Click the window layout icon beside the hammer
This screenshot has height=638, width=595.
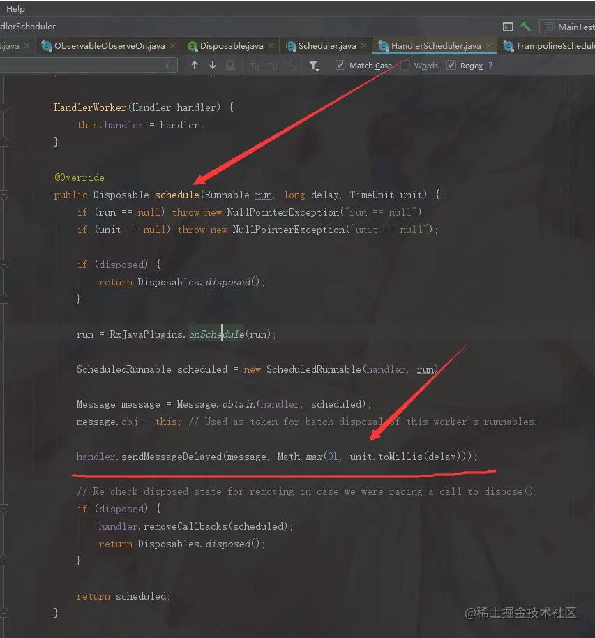tap(508, 27)
